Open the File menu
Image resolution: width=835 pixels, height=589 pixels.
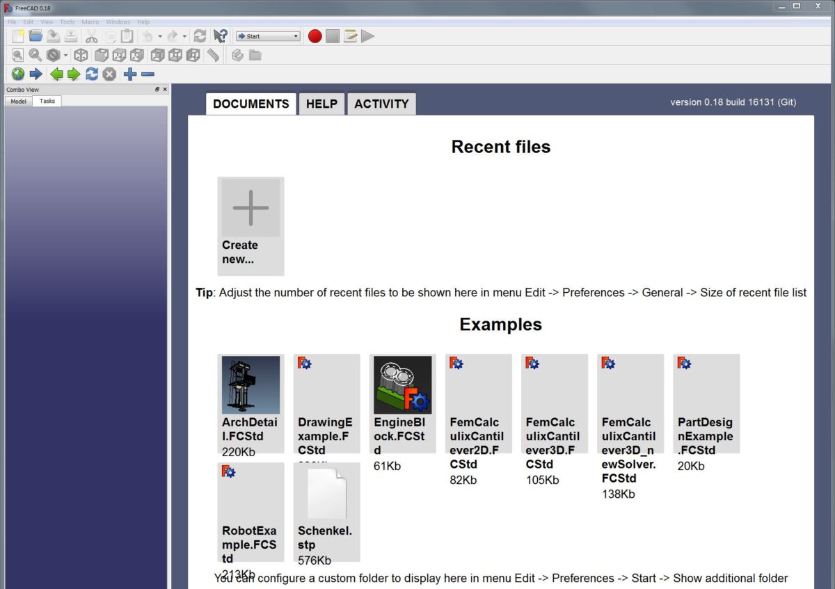(12, 22)
